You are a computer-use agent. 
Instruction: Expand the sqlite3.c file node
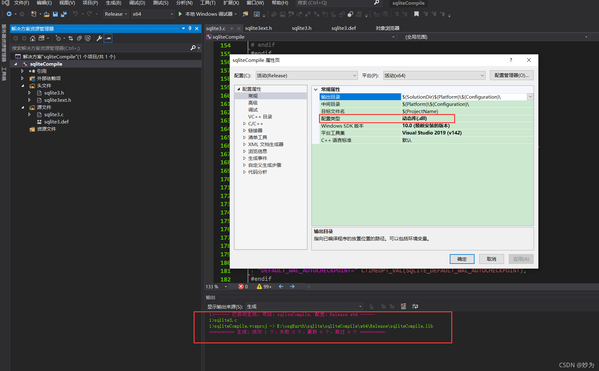click(x=30, y=114)
